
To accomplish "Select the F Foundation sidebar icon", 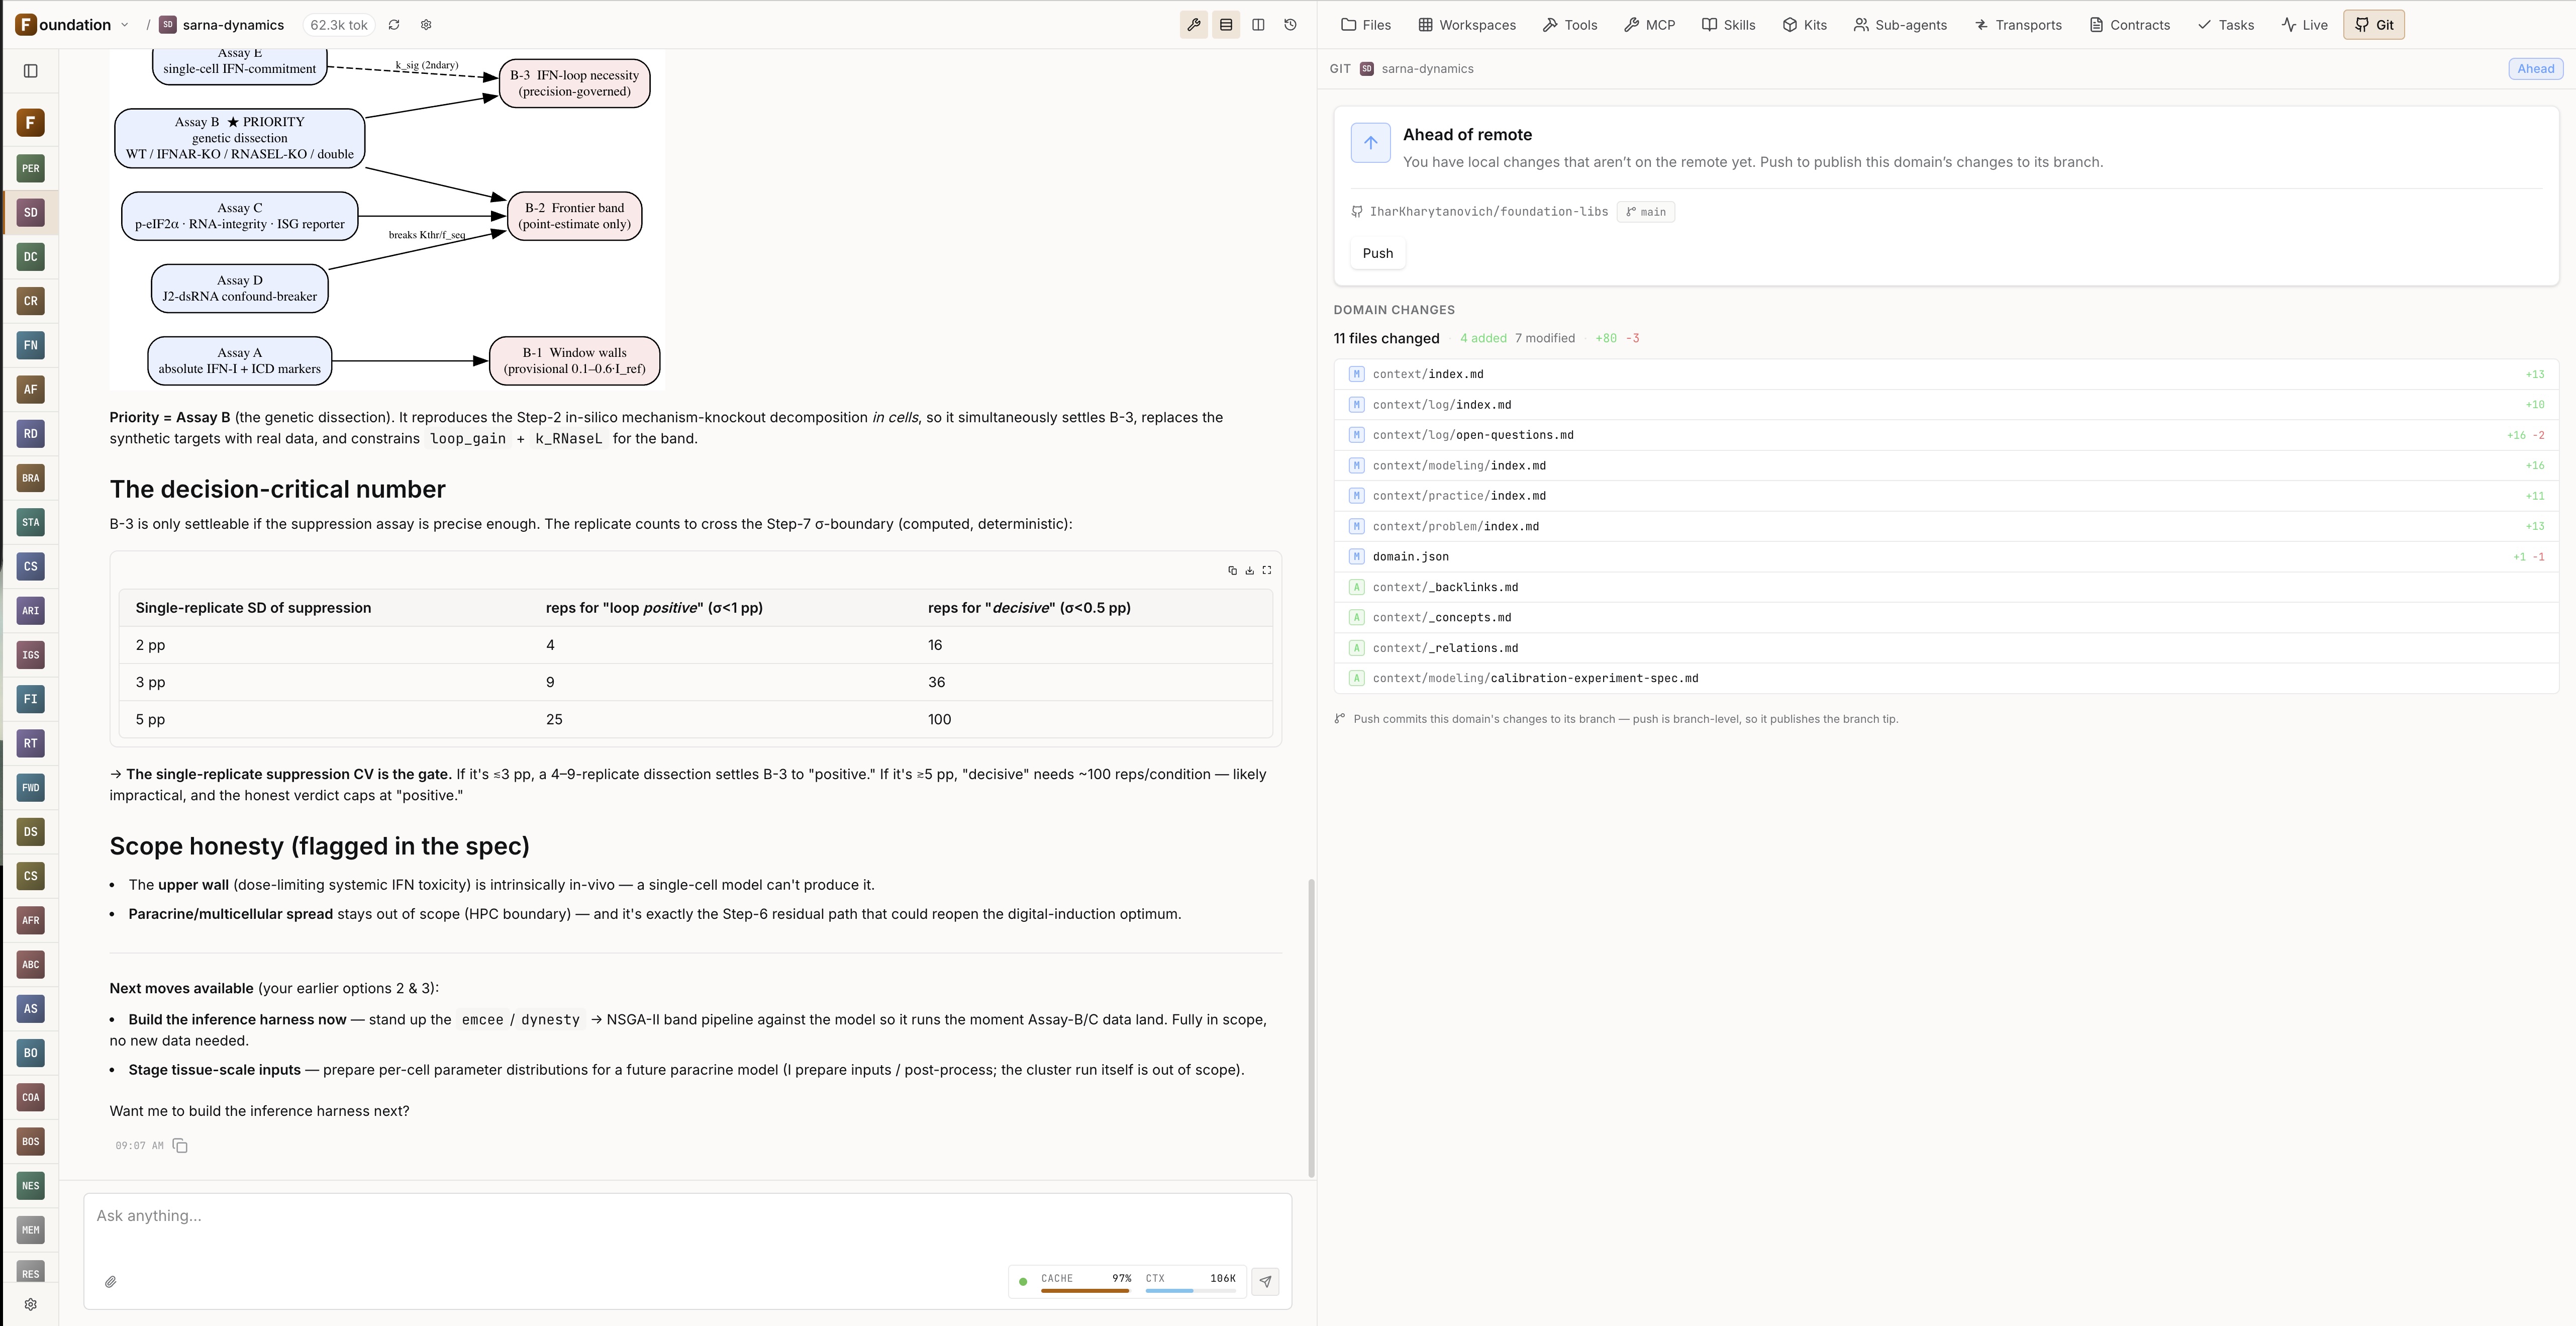I will (31, 123).
